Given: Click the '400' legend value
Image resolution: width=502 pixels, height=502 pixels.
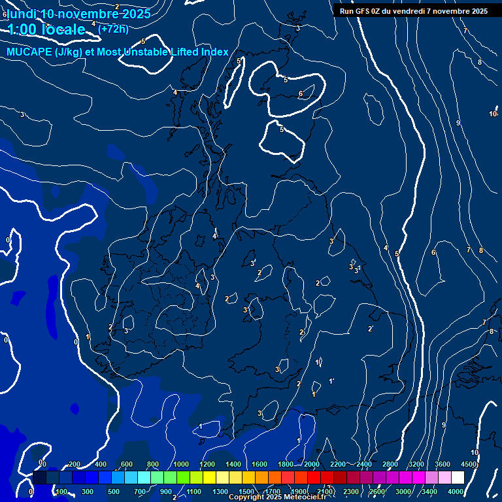Looking at the screenshot, I should coord(101,464).
